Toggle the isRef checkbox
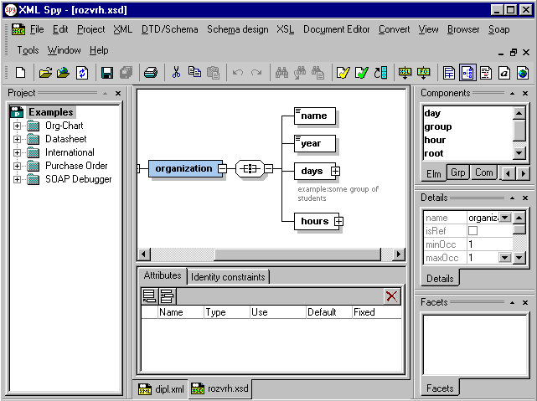The height and width of the screenshot is (401, 537). [x=472, y=230]
